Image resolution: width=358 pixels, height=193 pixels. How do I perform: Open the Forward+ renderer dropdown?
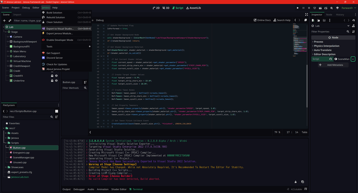tap(349, 8)
